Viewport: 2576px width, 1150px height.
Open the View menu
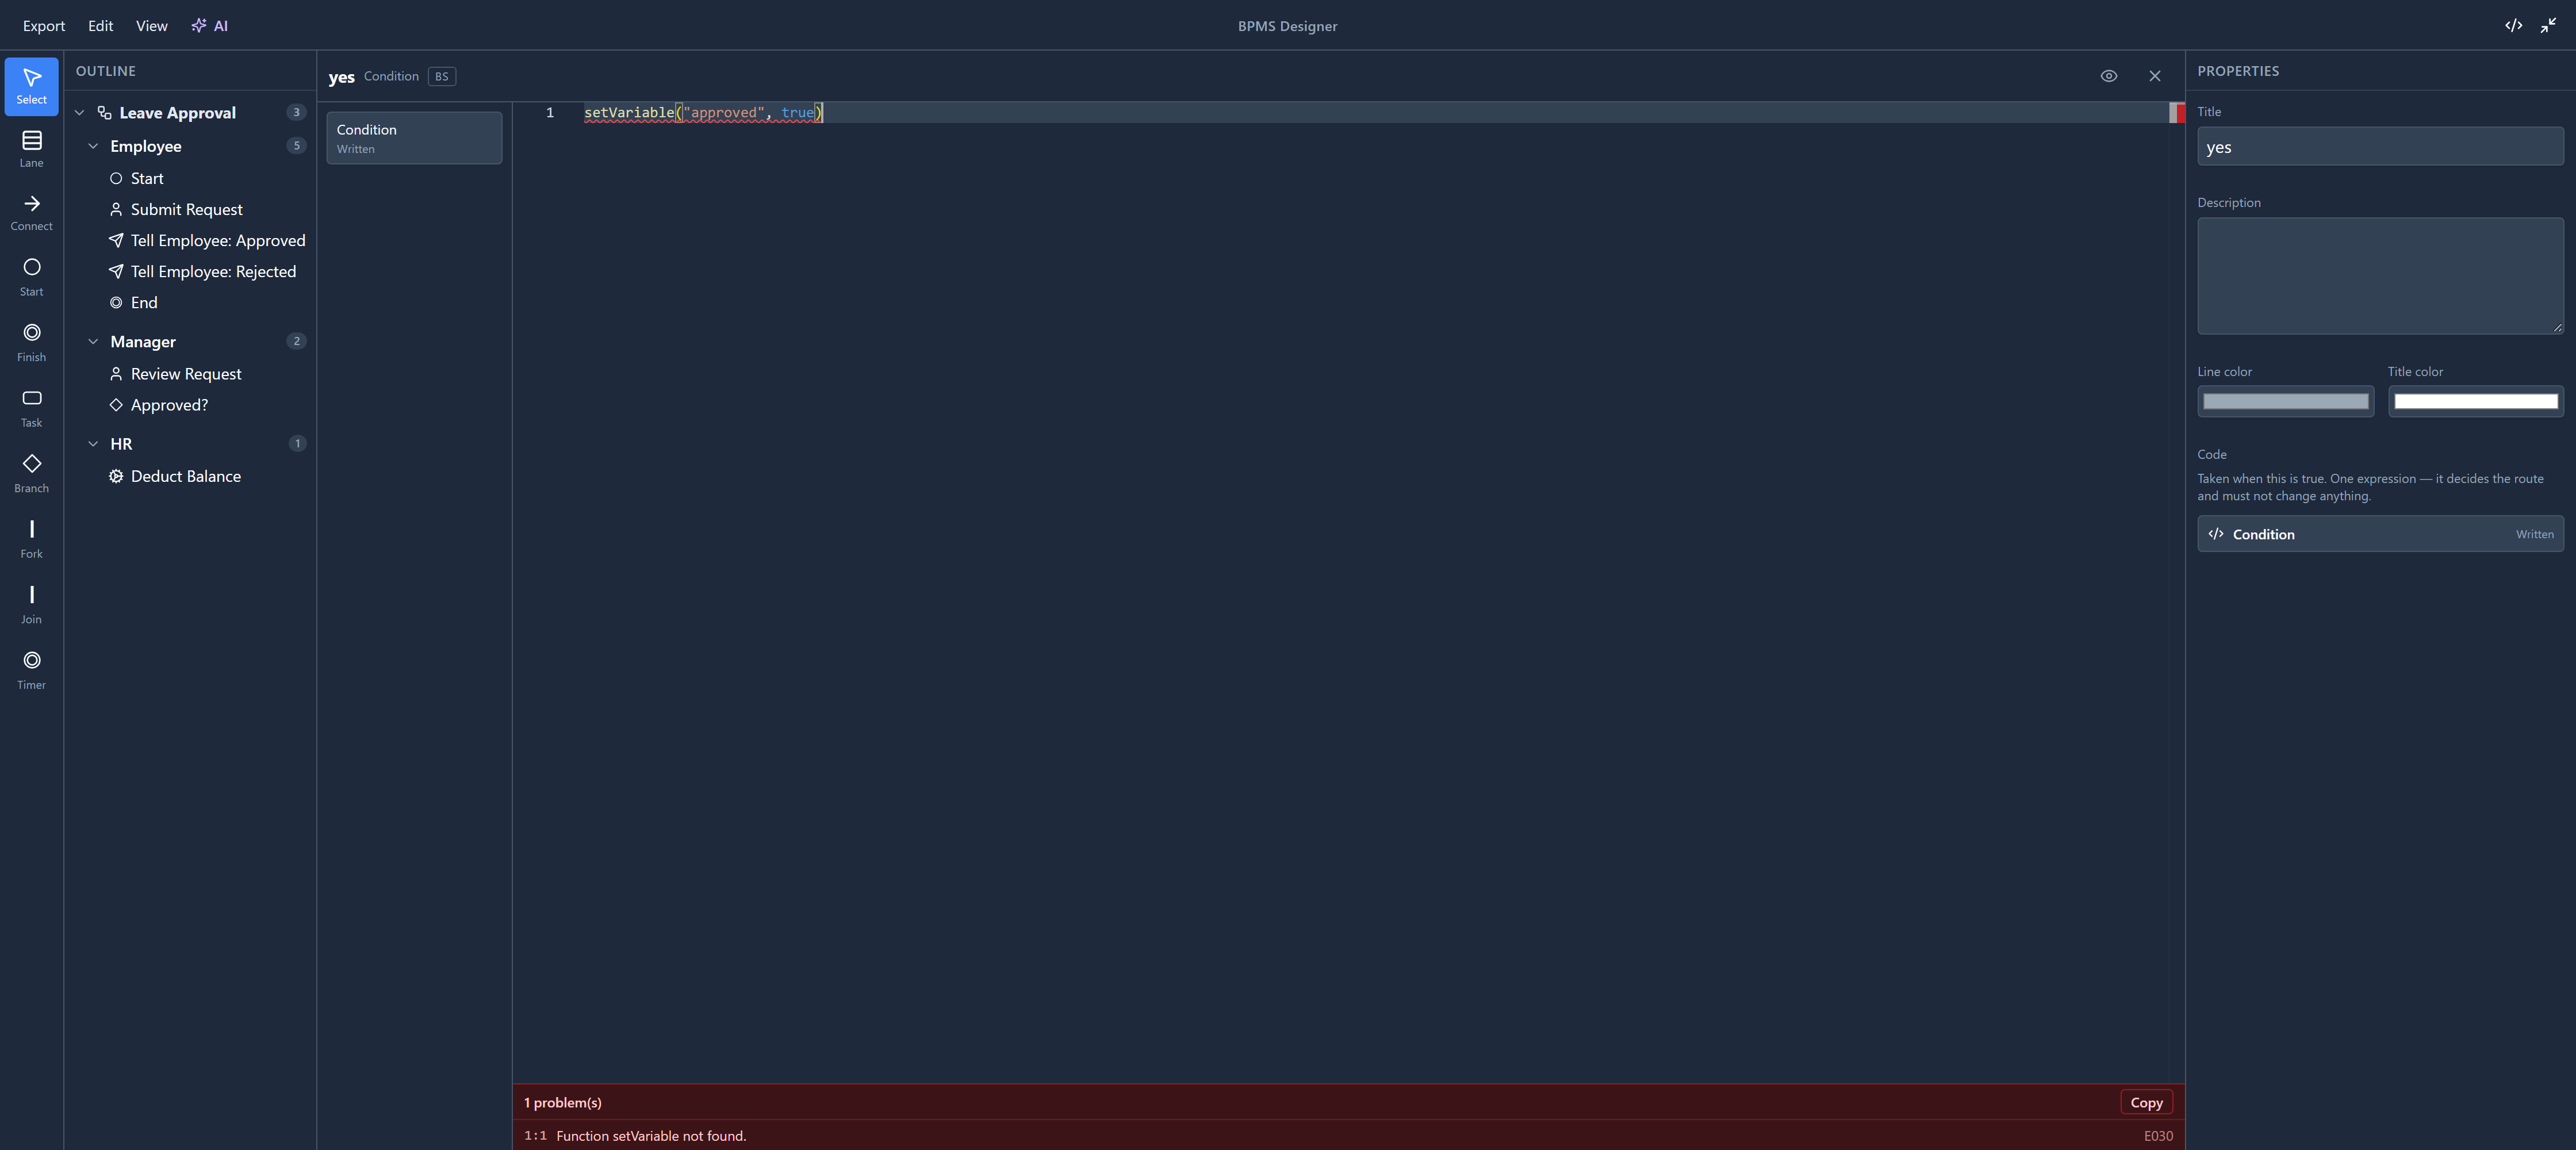point(151,26)
